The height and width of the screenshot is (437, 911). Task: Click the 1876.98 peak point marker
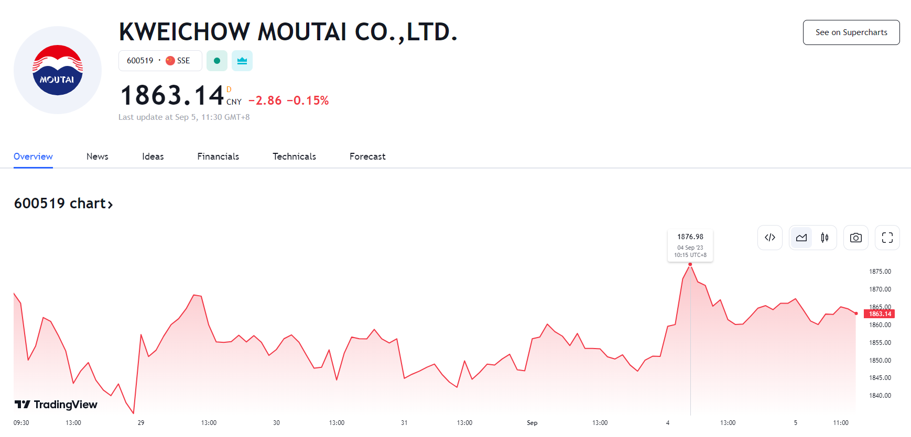690,264
